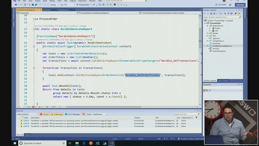Open the Debug configuration dropdown
259x146 pixels.
coord(54,5)
